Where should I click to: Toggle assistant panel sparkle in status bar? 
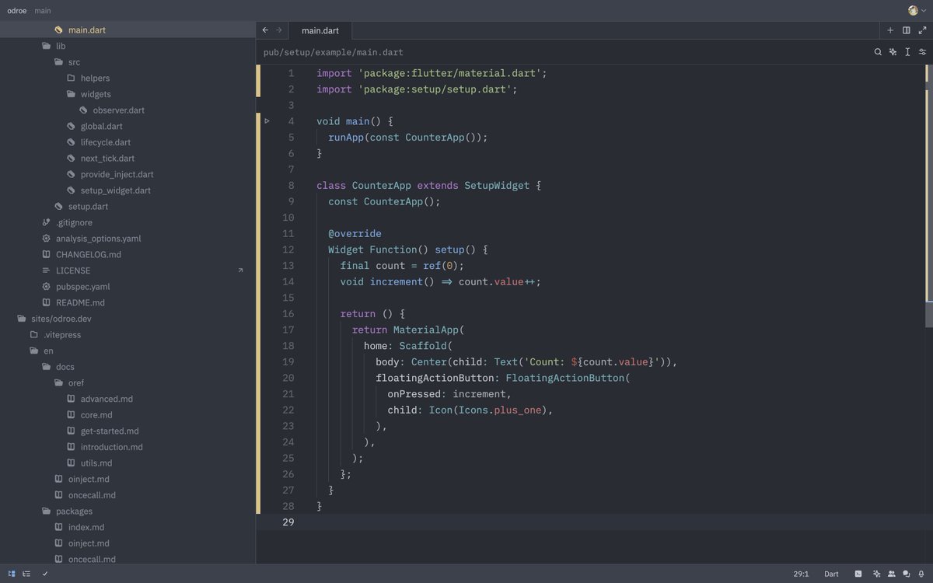point(876,574)
